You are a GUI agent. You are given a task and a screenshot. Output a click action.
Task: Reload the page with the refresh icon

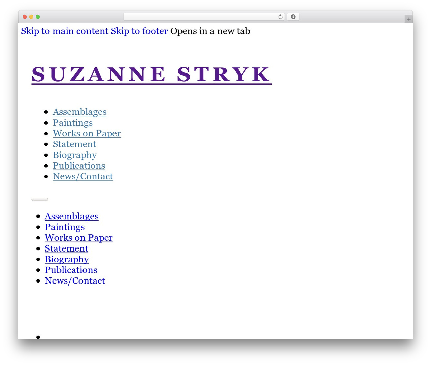[280, 17]
